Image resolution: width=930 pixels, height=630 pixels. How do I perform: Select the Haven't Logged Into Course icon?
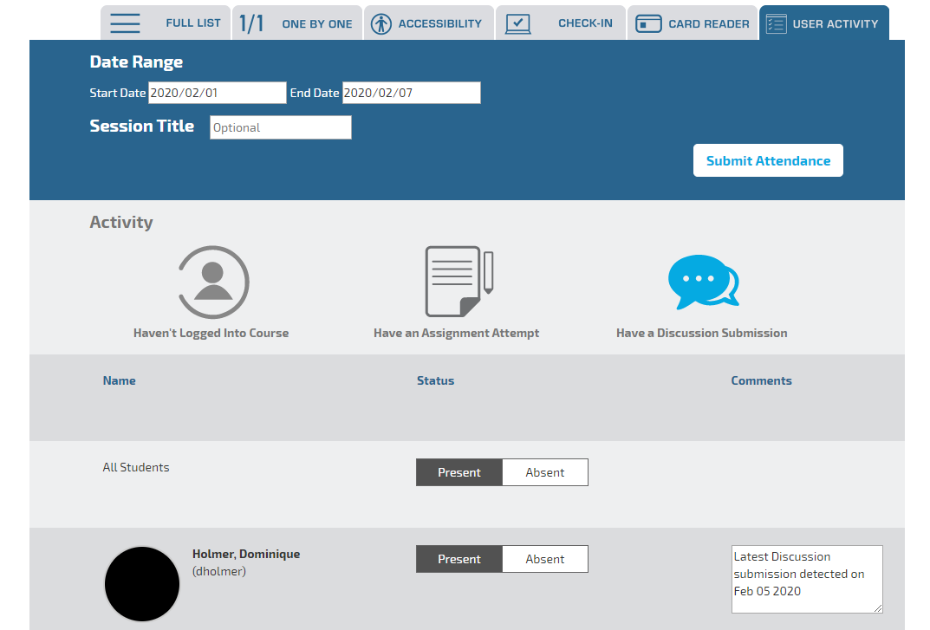213,282
